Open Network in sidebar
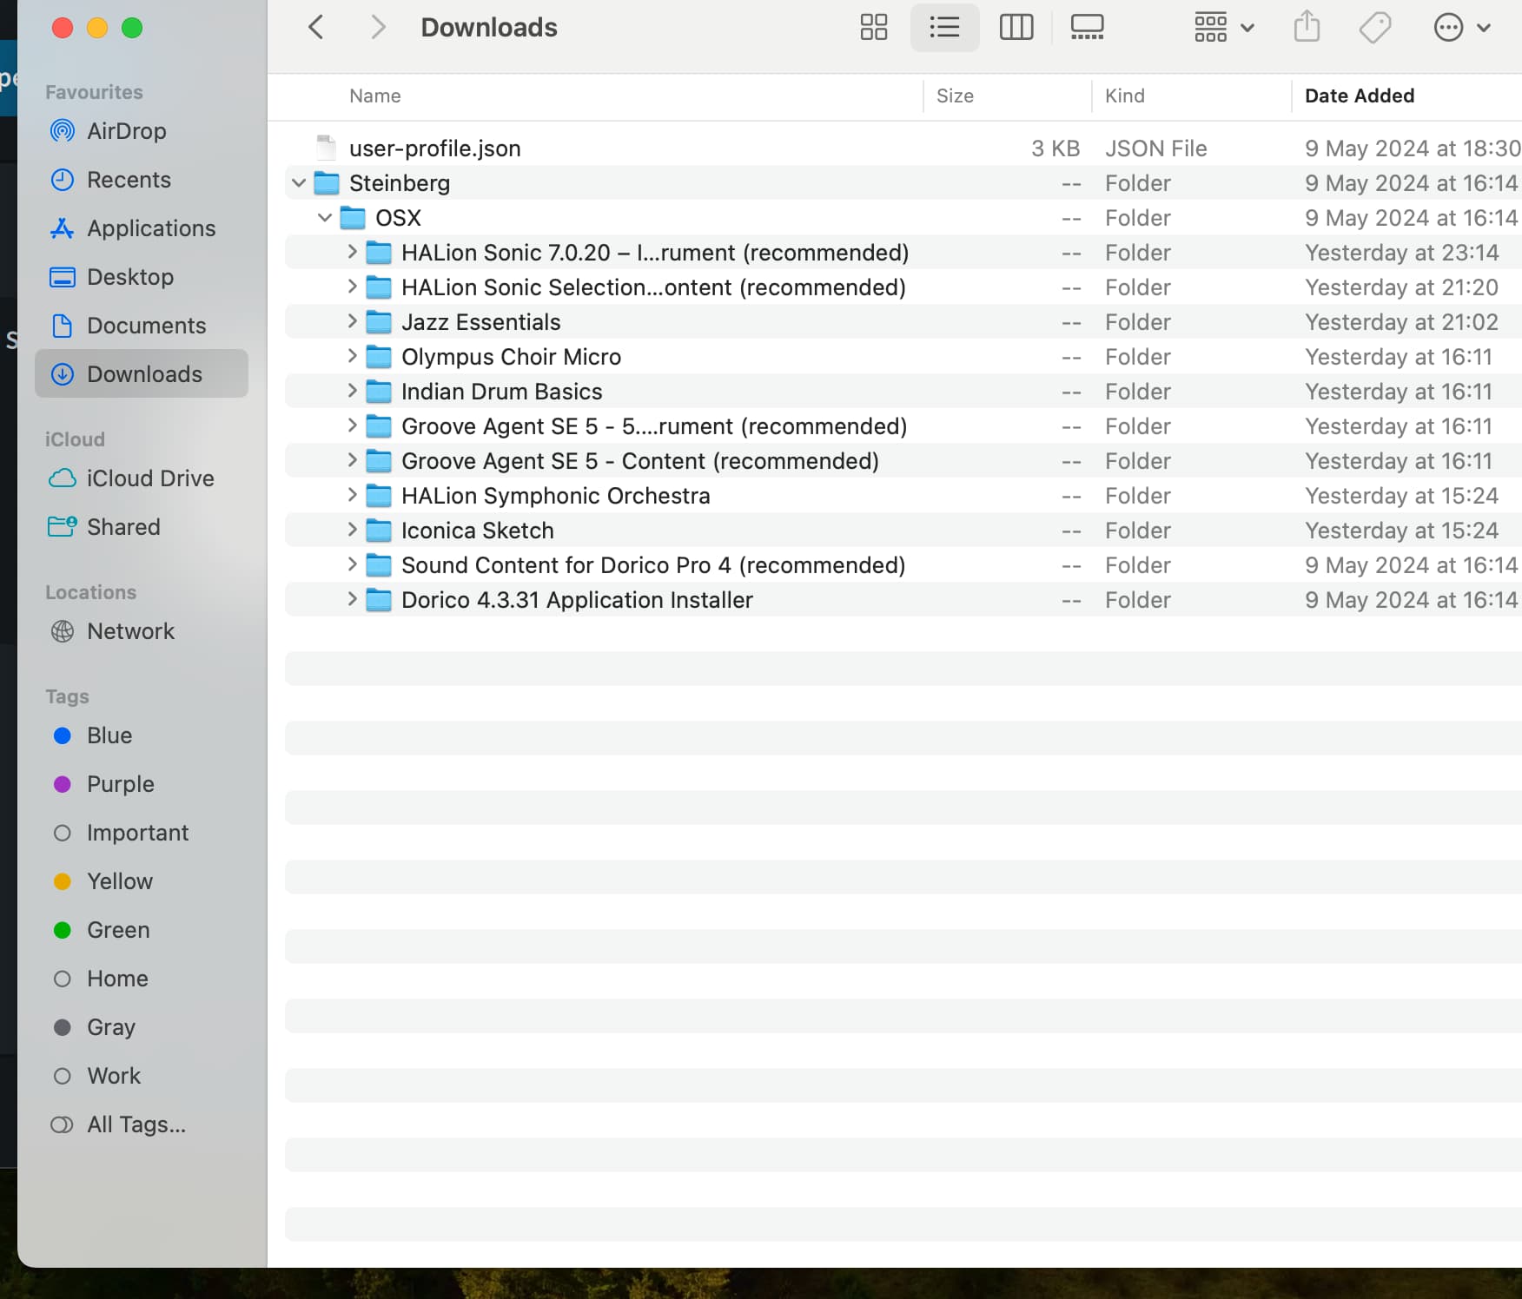The width and height of the screenshot is (1522, 1299). pyautogui.click(x=142, y=631)
